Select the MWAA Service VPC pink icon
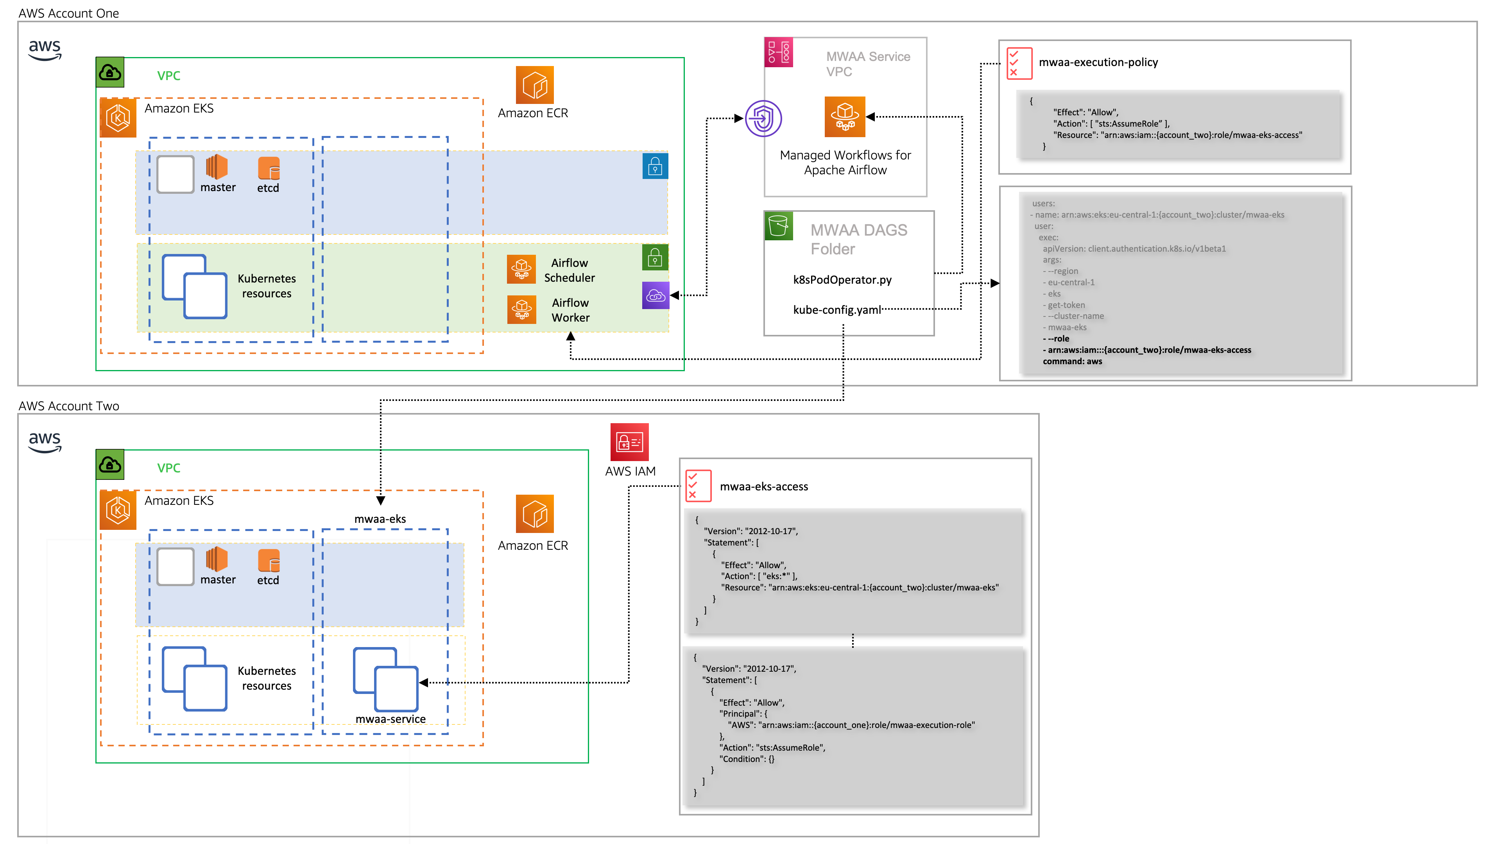Screen dimensions: 1501x844 [779, 52]
